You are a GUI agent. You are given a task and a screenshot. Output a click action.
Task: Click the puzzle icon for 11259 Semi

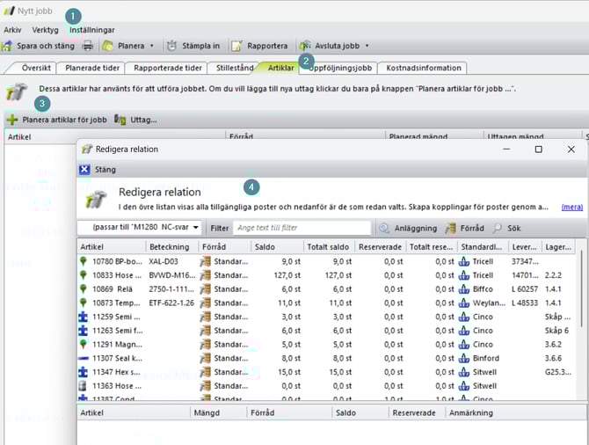pos(83,317)
